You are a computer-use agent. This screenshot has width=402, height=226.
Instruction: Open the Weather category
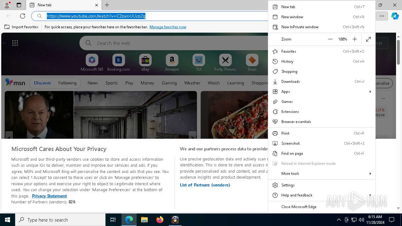click(192, 83)
